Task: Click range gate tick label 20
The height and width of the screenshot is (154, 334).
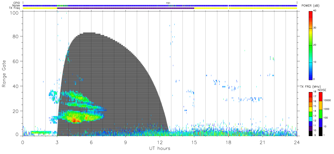Action: [x=16, y=111]
